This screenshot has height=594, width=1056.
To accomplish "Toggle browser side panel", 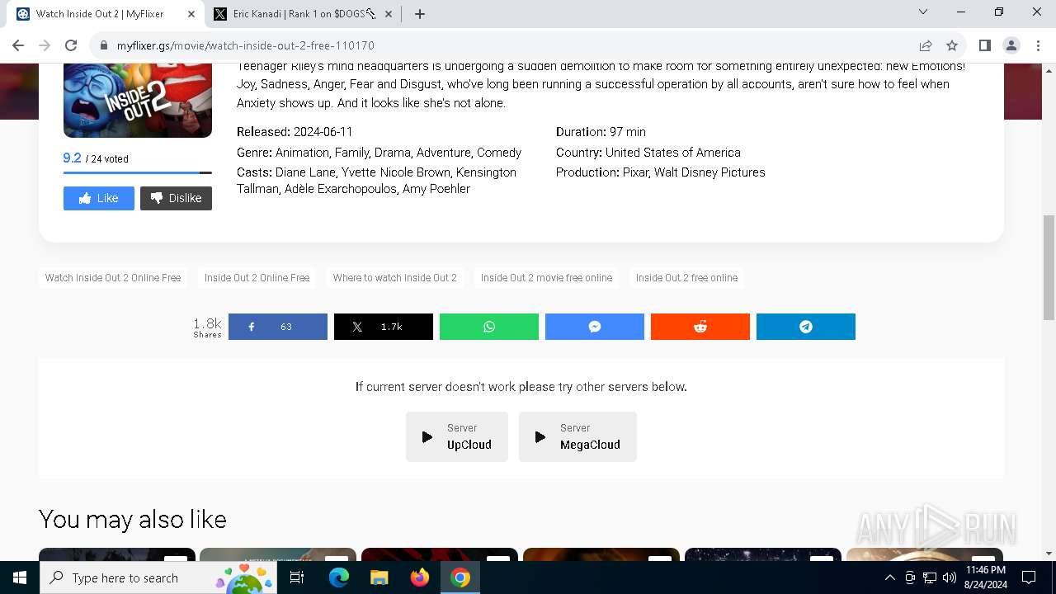I will point(984,45).
